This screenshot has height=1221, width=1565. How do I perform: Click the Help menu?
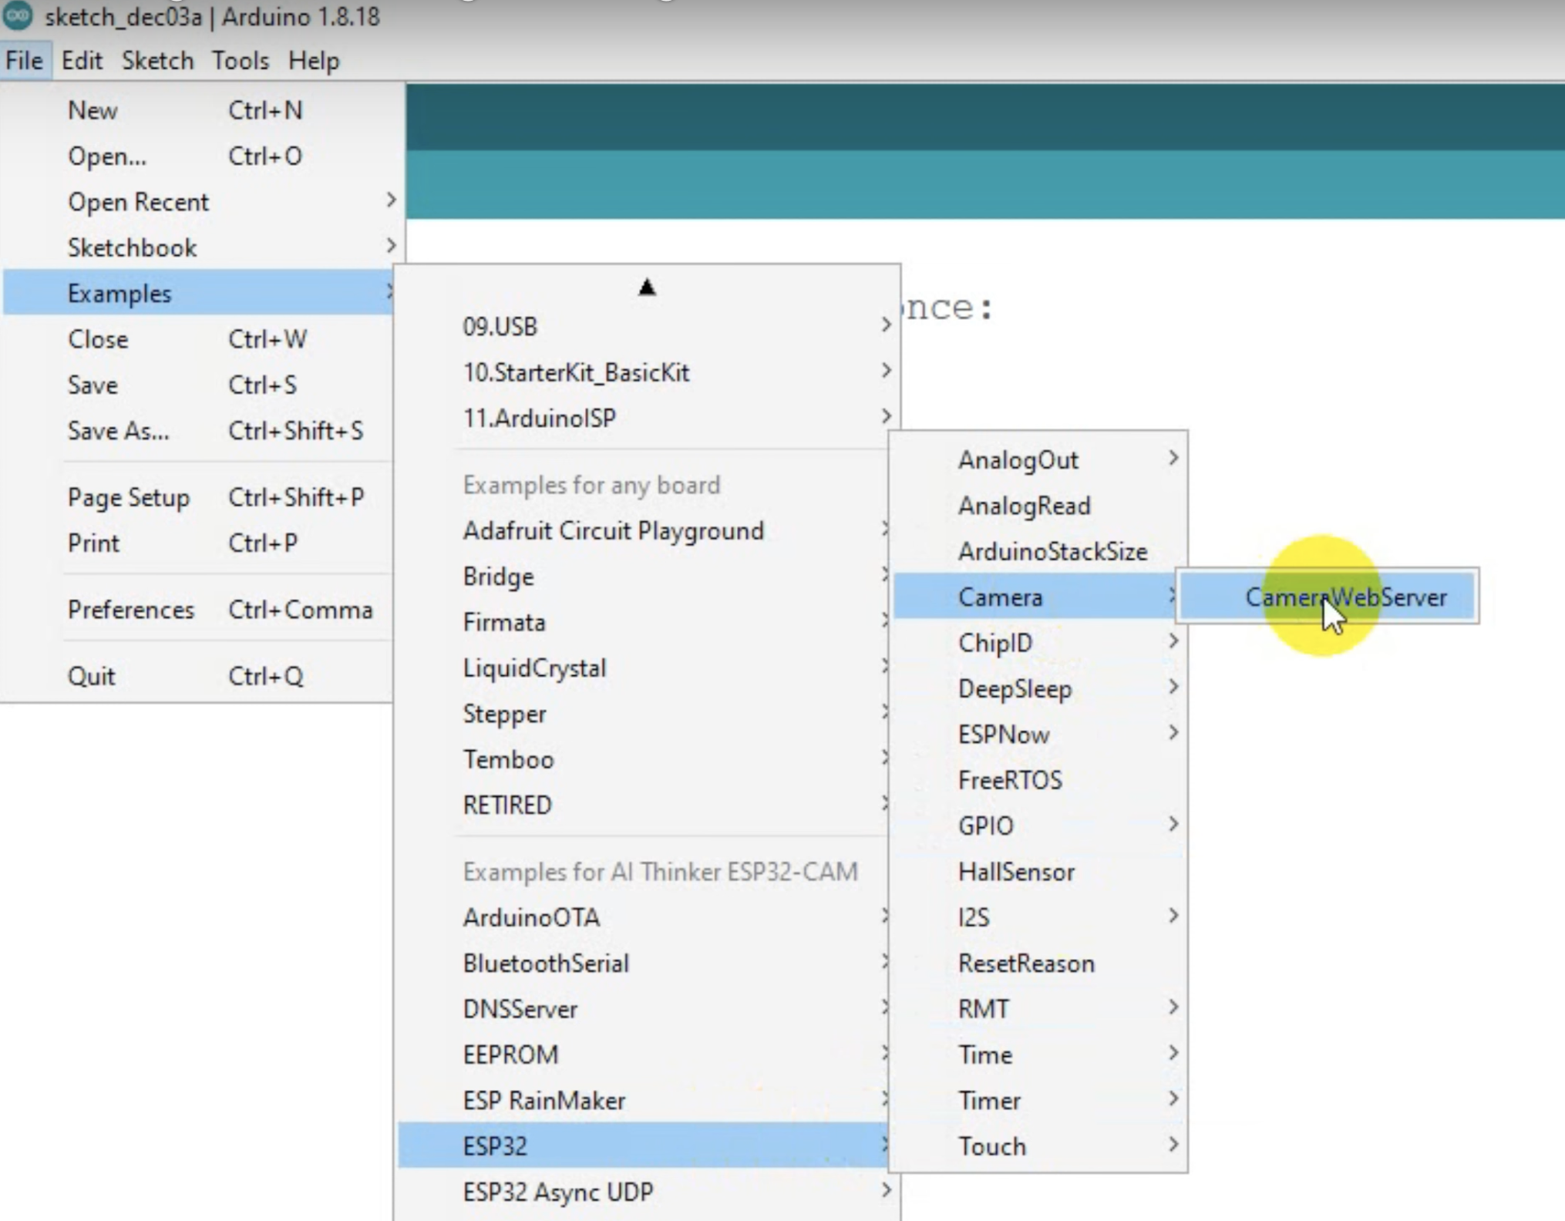(x=313, y=60)
